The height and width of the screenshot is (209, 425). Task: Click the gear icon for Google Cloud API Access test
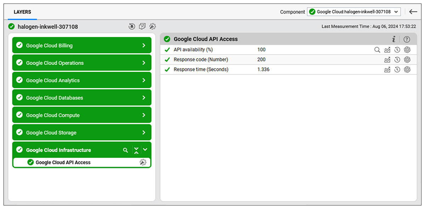[143, 162]
